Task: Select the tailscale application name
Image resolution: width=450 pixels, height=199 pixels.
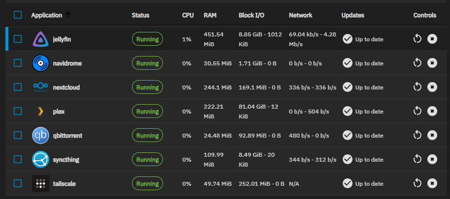Action: click(64, 184)
